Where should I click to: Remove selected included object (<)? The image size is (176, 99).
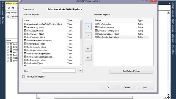(x=88, y=36)
